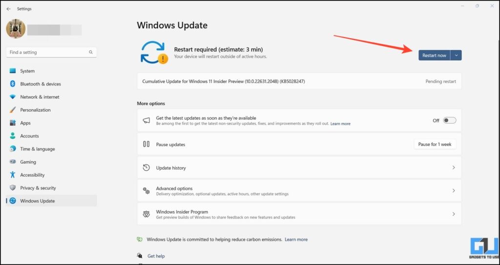This screenshot has height=265, width=500.
Task: Click Learn more link for latest updates
Action: (340, 124)
